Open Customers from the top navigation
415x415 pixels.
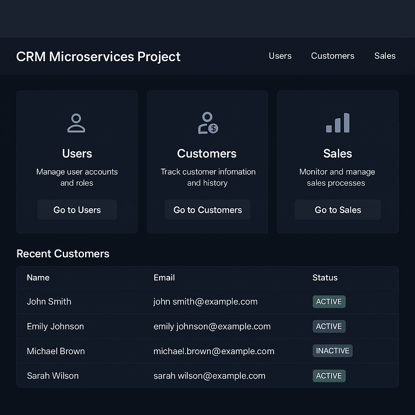pyautogui.click(x=332, y=56)
